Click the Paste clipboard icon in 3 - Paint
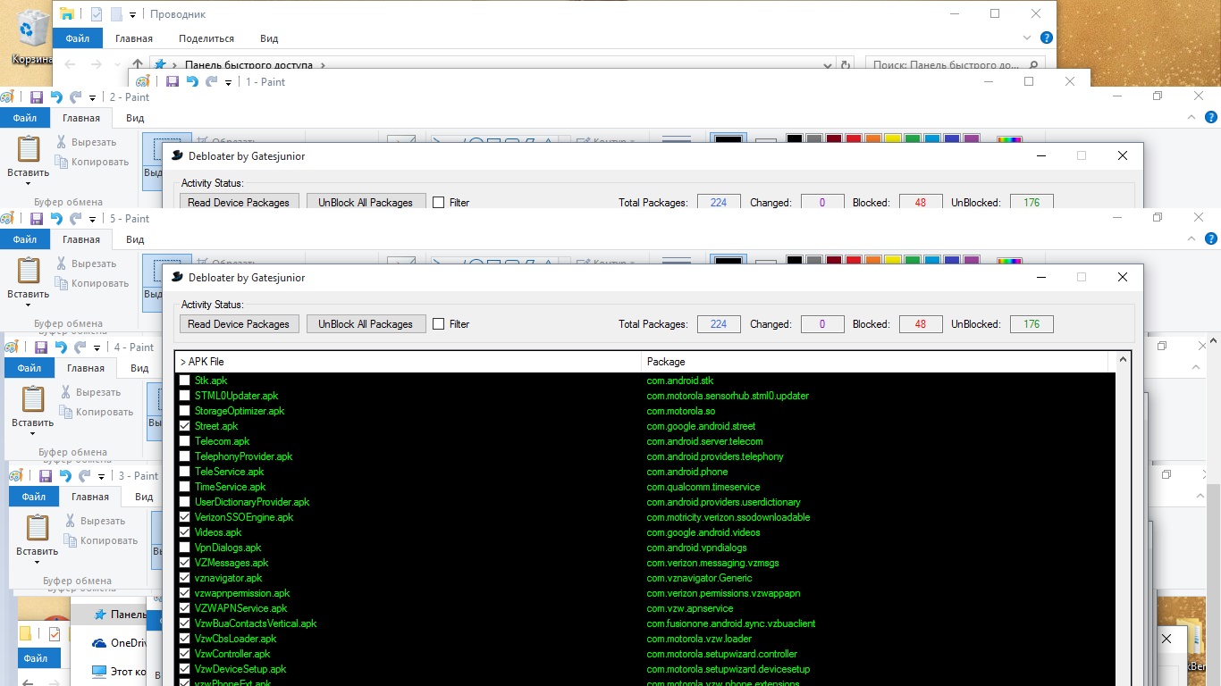This screenshot has height=686, width=1221. 38,529
